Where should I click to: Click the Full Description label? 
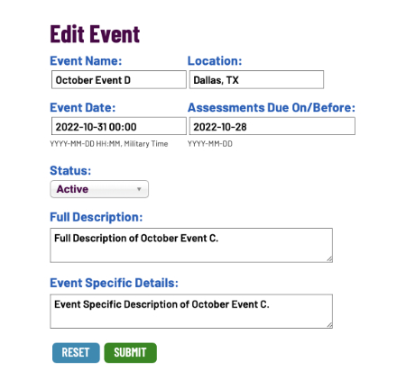[97, 217]
